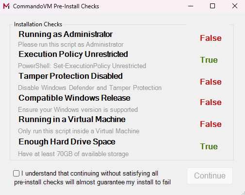Click the red M CommandoVM logo icon
This screenshot has width=245, height=195.
[x=6, y=6]
